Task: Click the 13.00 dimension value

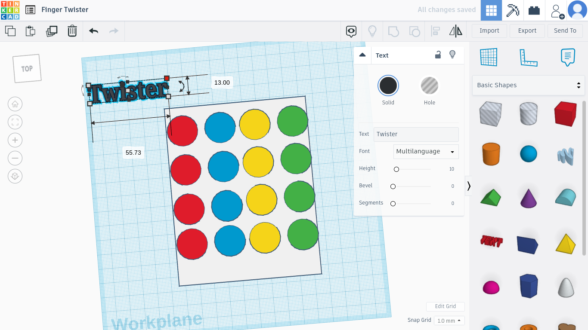Action: tap(222, 82)
